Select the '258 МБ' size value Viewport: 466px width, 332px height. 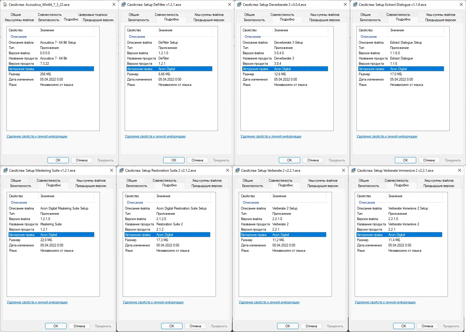coord(45,74)
